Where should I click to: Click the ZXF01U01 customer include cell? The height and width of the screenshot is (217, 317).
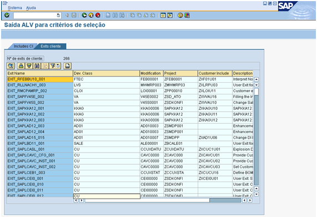click(215, 79)
